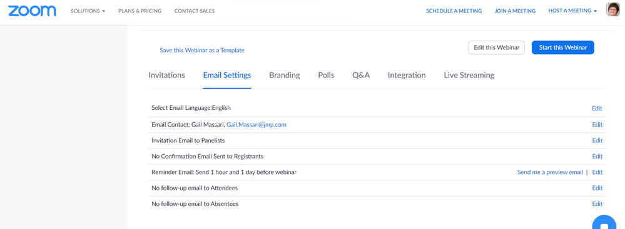Screen dimensions: 625x229
Task: Click 'No follow-up email to Absentees' text
Action: pyautogui.click(x=195, y=204)
